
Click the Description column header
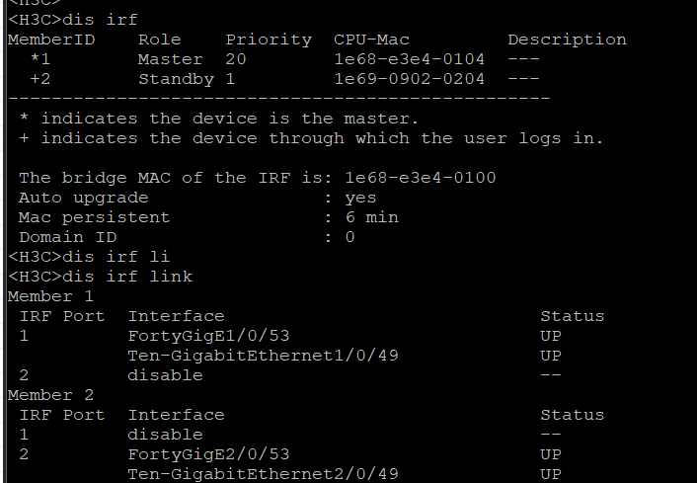tap(567, 40)
